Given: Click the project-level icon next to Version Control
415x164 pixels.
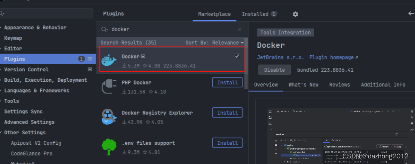Looking at the screenshot, I should point(90,69).
